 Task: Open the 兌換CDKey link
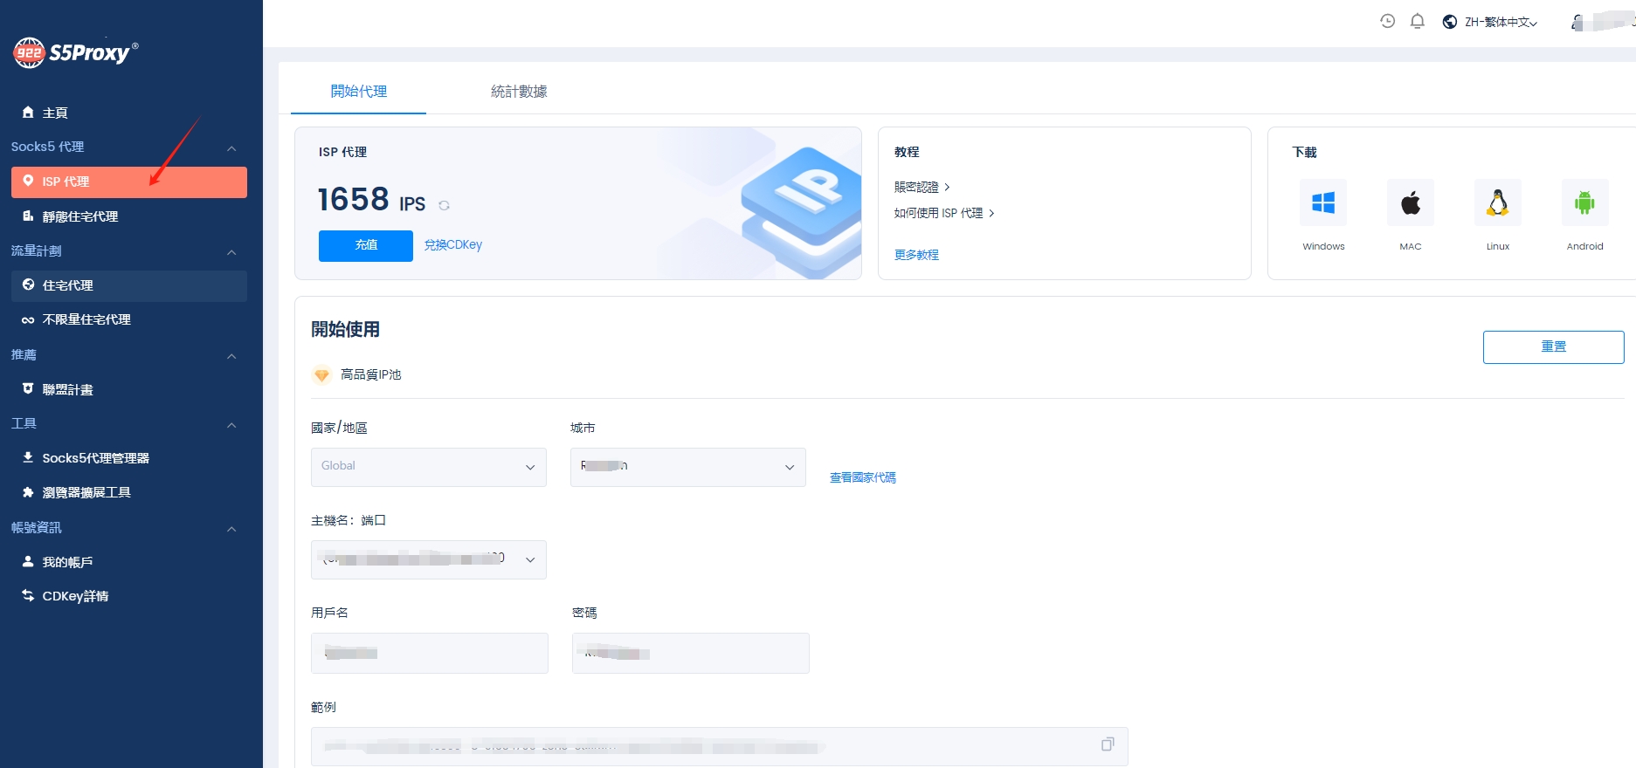coord(452,245)
